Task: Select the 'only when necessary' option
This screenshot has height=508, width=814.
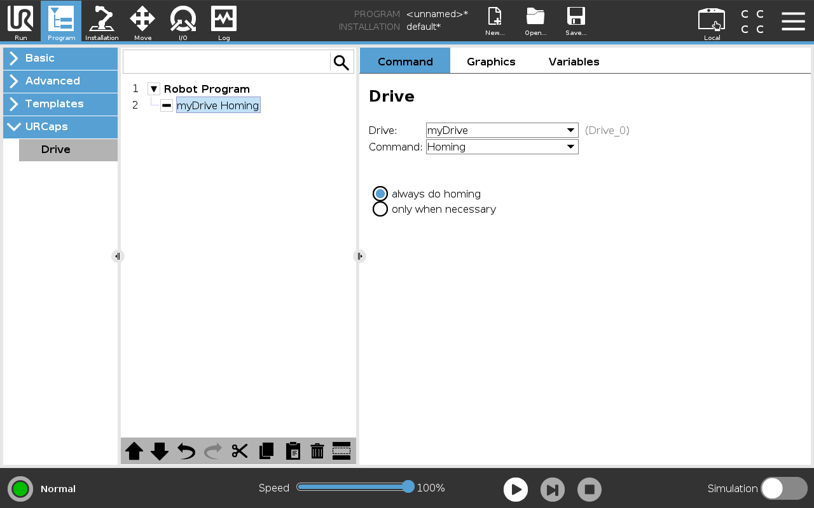Action: point(380,209)
